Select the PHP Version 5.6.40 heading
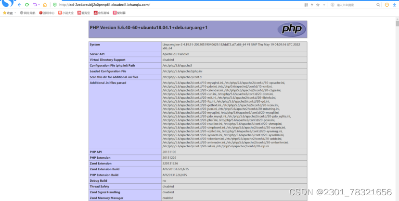Screen dimensions: 399x201 point(149,28)
